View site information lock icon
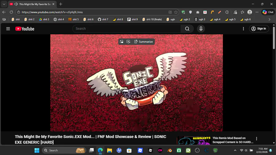This screenshot has width=276, height=155. [x=18, y=12]
